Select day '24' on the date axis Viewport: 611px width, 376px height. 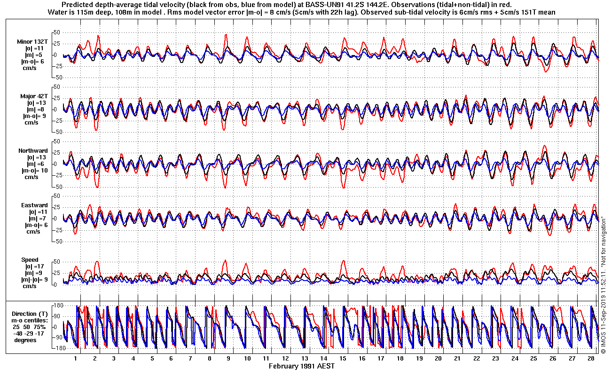pos(515,358)
